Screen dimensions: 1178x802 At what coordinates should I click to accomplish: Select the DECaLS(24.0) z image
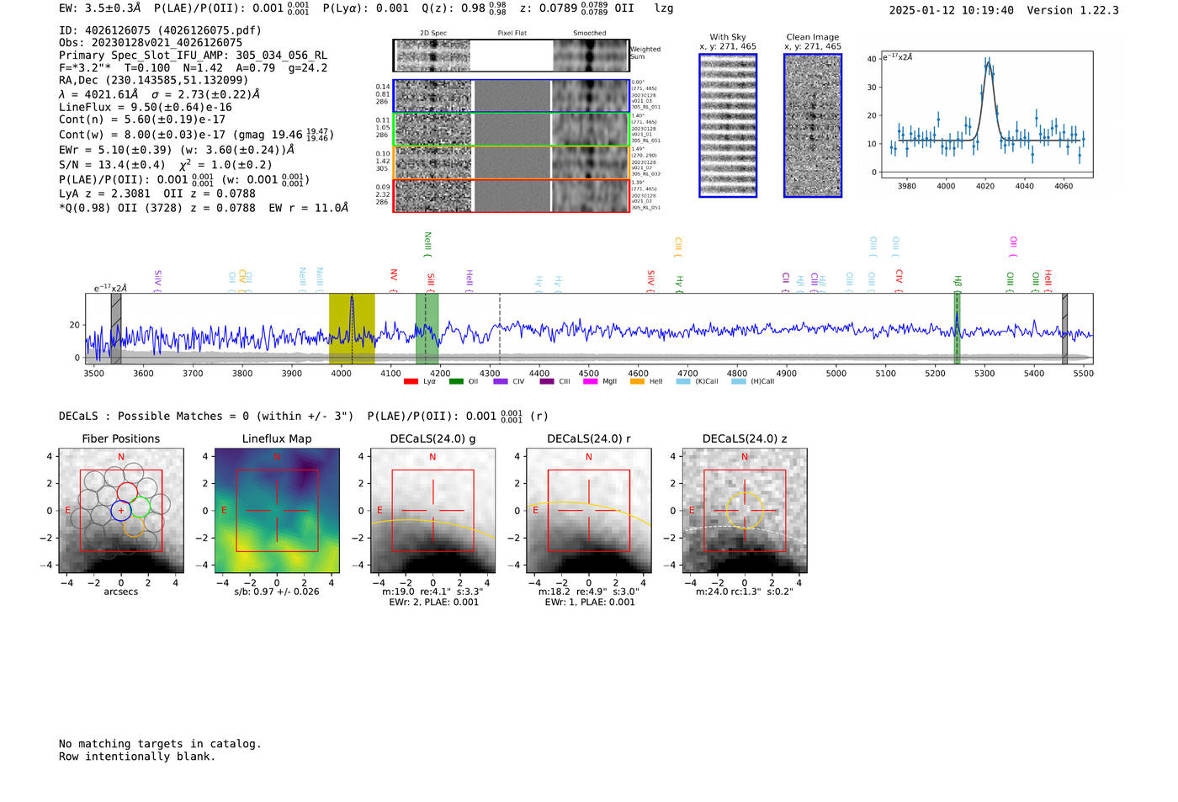pyautogui.click(x=744, y=510)
